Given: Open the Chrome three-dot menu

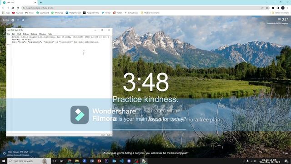Looking at the screenshot, I should pos(288,8).
